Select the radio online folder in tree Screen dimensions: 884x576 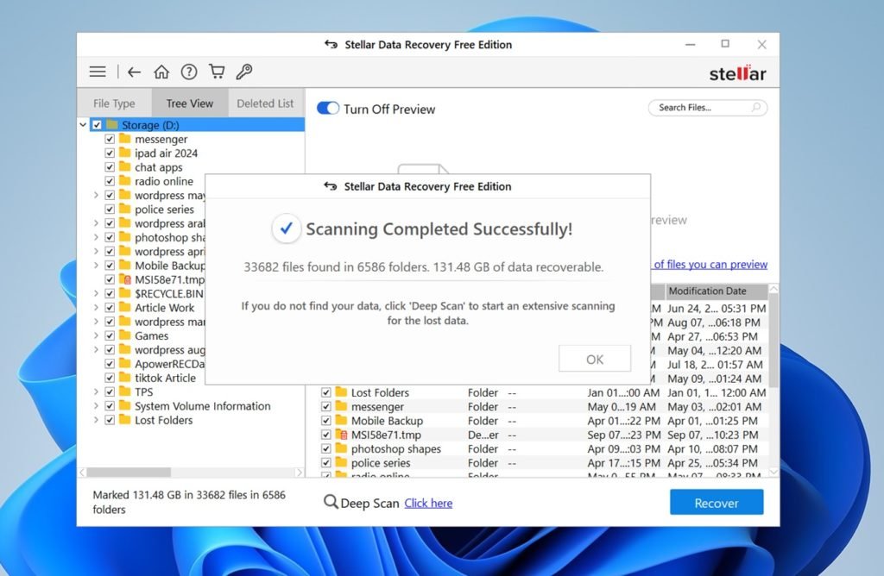click(163, 181)
